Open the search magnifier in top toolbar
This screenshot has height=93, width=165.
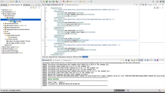coord(153,2)
